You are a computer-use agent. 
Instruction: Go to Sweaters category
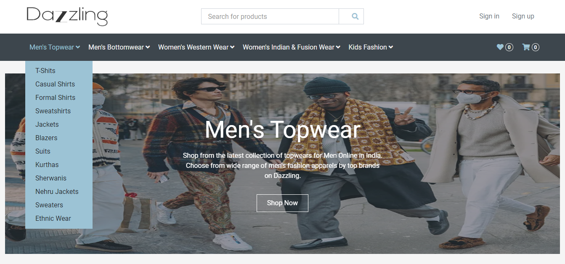point(49,205)
